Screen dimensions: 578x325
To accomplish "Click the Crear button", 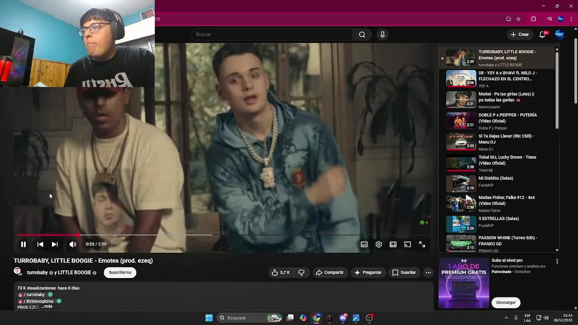I will [x=519, y=34].
